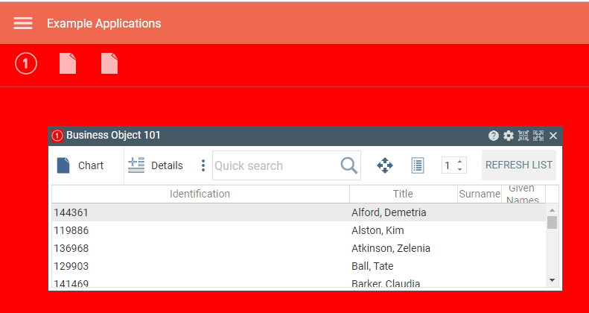589x313 pixels.
Task: Click the circled number one icon in top bar
Action: click(26, 64)
